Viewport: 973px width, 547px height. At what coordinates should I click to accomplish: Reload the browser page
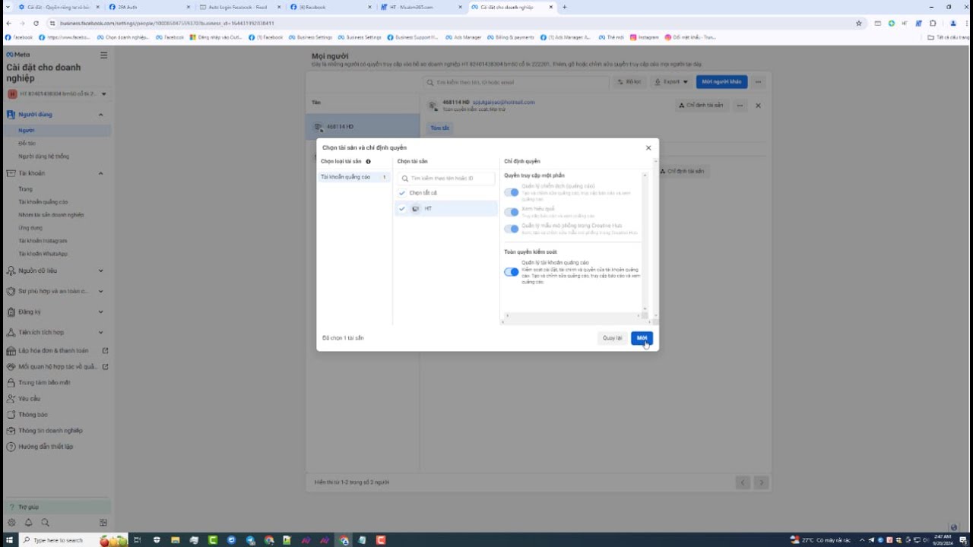click(x=36, y=23)
